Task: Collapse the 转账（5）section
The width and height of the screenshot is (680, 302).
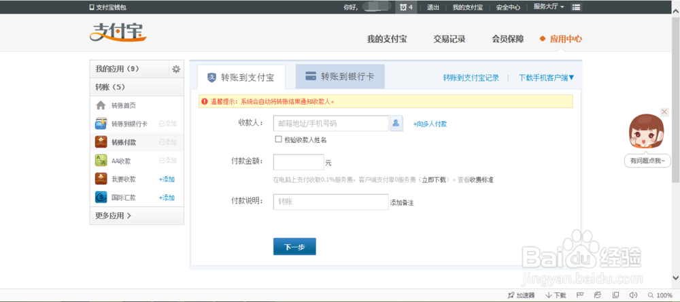Action: 137,87
